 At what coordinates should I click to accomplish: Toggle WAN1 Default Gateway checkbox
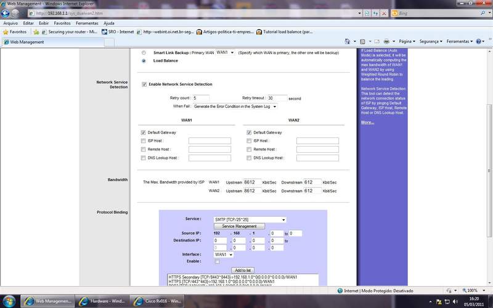(x=144, y=132)
